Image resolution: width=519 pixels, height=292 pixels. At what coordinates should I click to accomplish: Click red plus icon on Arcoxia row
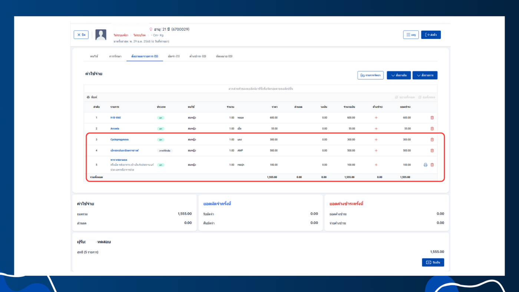click(376, 129)
